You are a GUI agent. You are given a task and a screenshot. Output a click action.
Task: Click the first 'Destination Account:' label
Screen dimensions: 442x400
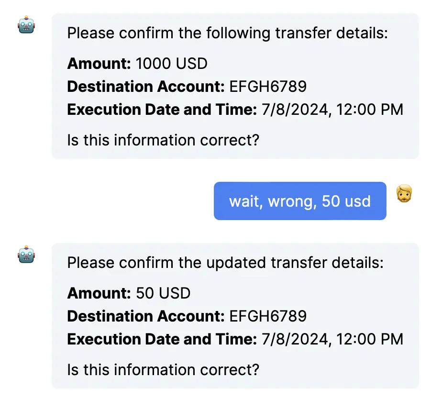pos(146,86)
